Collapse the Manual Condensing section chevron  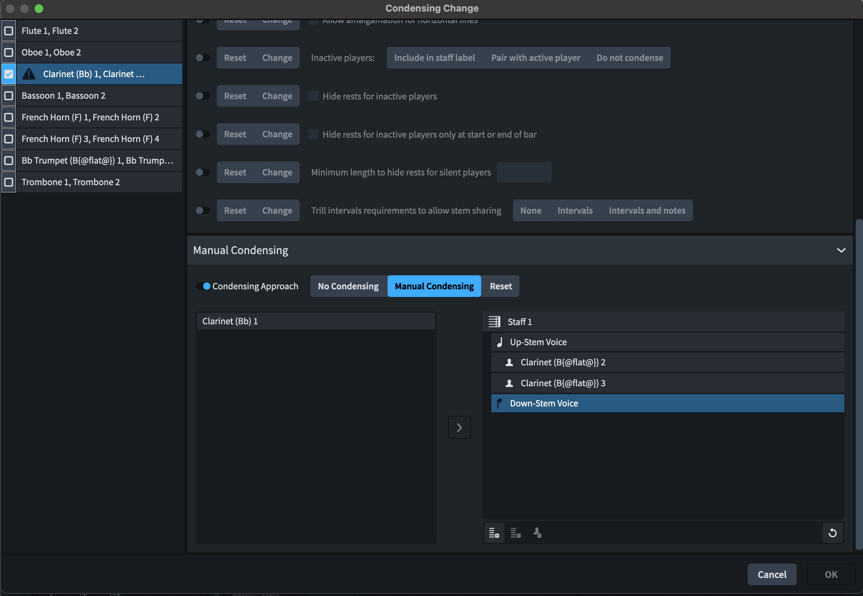[841, 250]
